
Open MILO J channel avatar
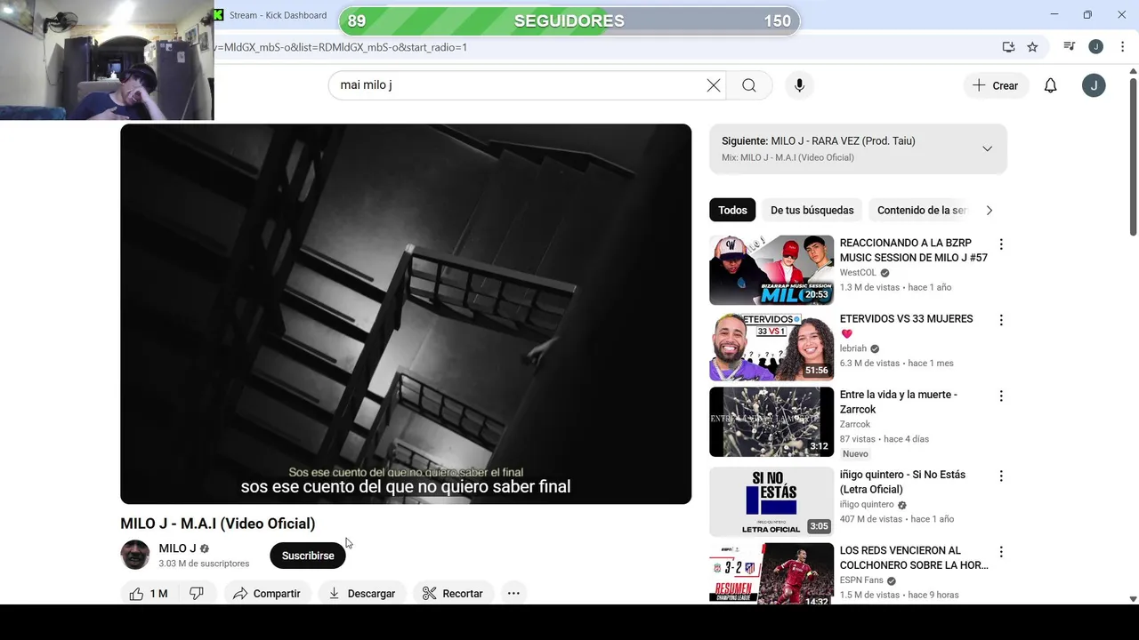point(135,555)
